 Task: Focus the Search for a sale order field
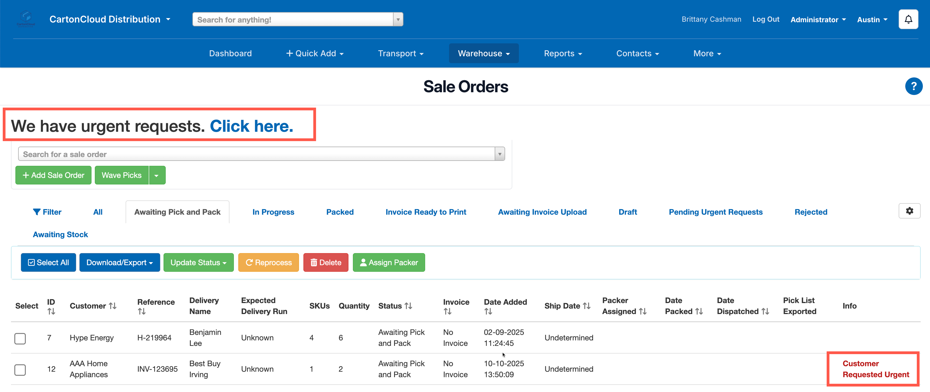coord(256,154)
